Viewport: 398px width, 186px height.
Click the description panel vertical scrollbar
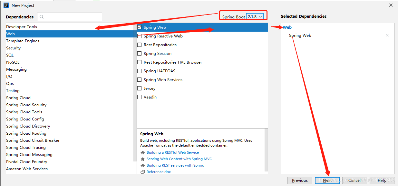pos(266,150)
